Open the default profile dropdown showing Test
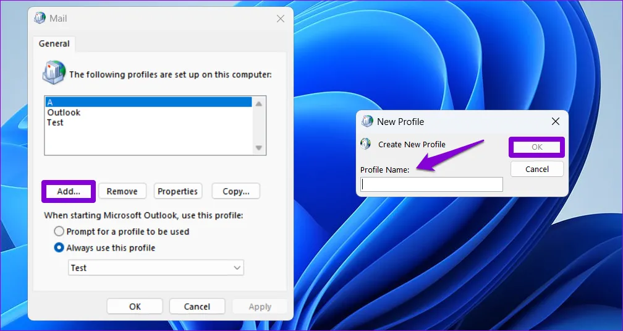The image size is (623, 331). (156, 268)
